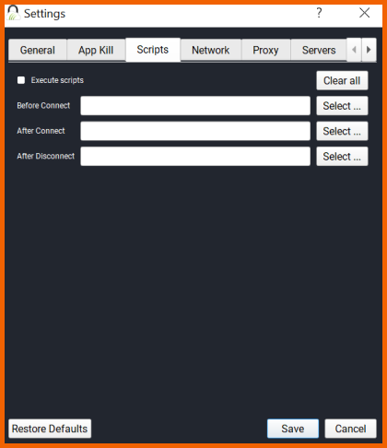The height and width of the screenshot is (448, 387).
Task: Focus the Before Connect path field
Action: pos(195,106)
